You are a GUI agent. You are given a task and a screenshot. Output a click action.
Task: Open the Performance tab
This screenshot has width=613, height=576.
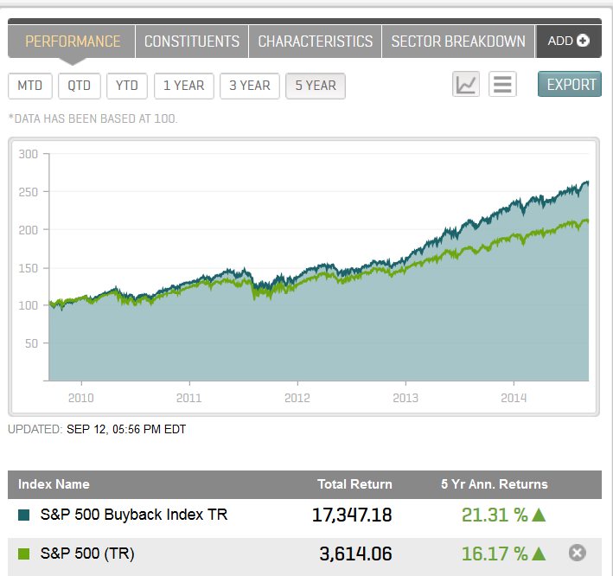point(73,42)
